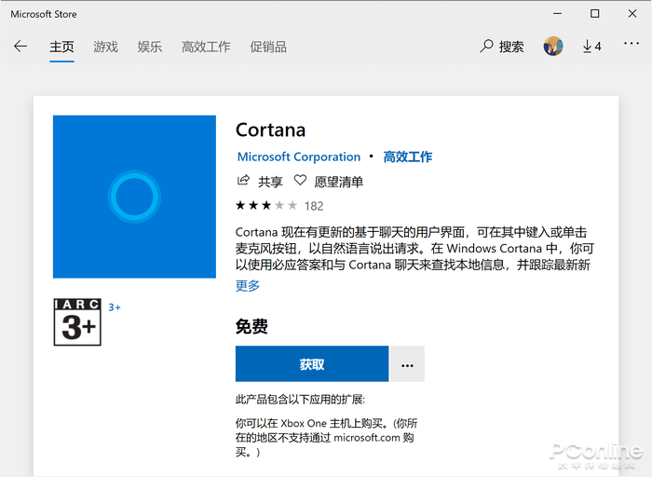
Task: Click the 3+ age rating link
Action: click(x=115, y=307)
